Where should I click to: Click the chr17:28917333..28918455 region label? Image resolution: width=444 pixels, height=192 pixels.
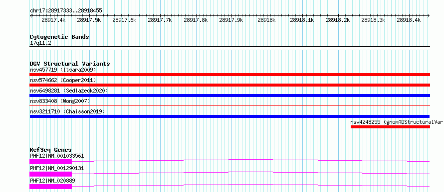coord(66,11)
